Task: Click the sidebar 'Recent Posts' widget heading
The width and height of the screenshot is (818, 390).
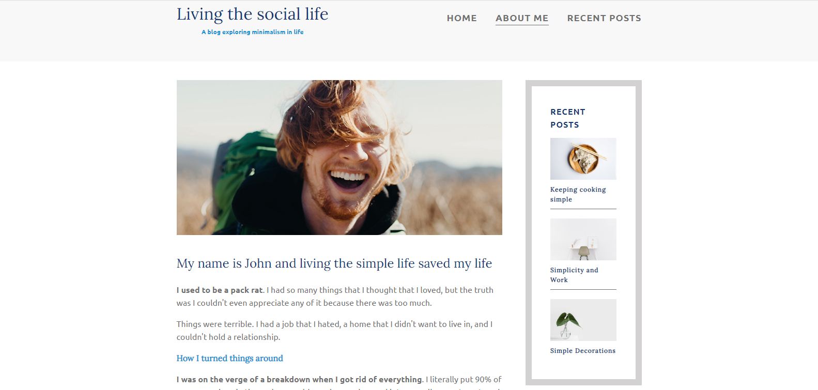Action: (x=568, y=118)
